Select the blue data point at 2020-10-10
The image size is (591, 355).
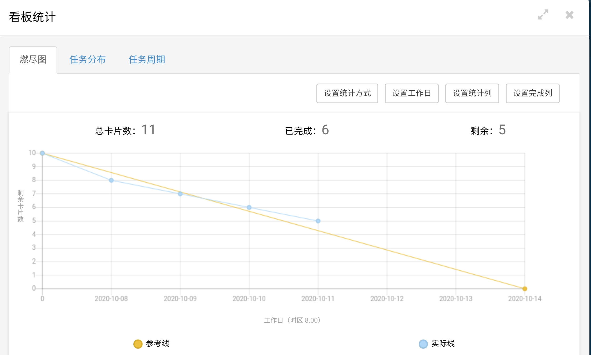(x=249, y=207)
